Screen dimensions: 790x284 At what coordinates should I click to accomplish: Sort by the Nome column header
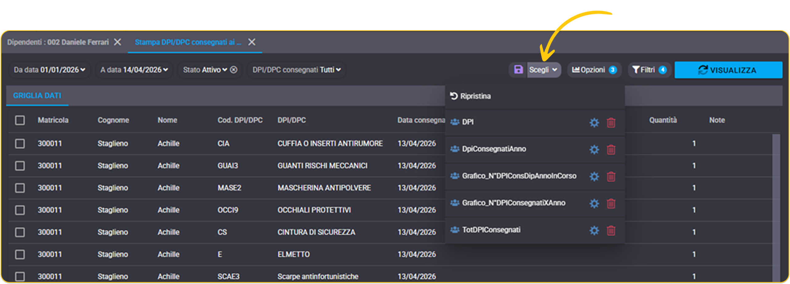click(167, 120)
